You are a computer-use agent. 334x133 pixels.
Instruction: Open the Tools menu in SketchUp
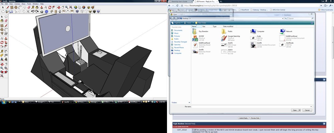[x=29, y=4]
